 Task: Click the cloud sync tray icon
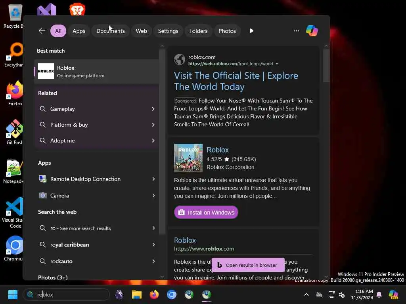(319, 294)
